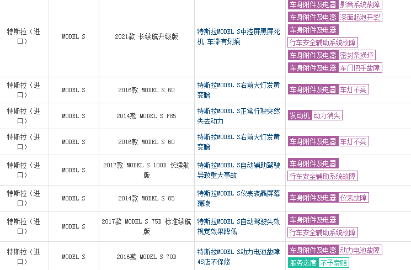Viewport: 411px width, 270px height.
Task: Click the 发动机 动力消失 tag
Action: [315, 115]
